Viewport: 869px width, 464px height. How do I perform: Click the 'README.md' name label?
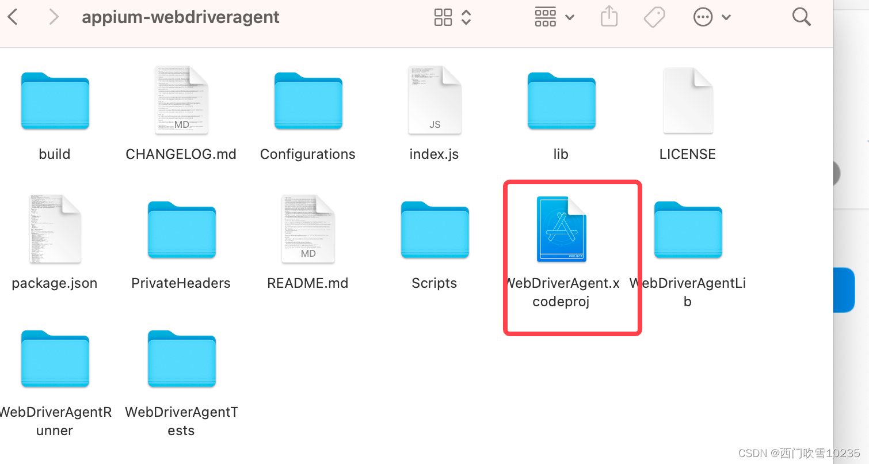click(308, 283)
